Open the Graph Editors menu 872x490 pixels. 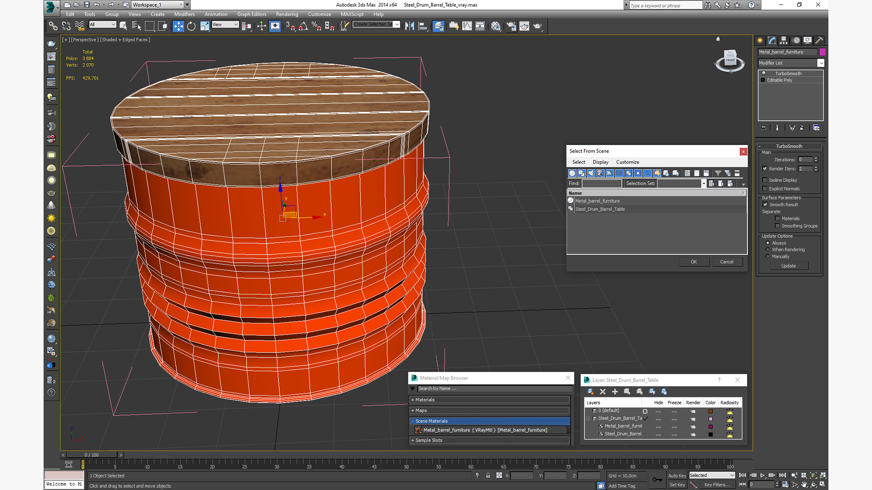(x=252, y=14)
